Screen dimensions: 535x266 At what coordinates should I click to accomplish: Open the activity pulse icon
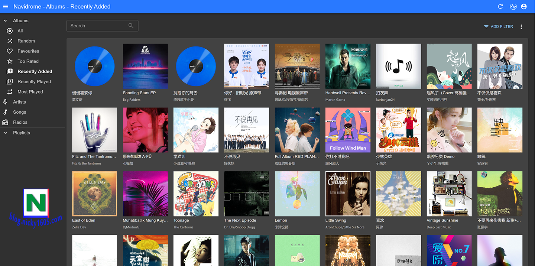(x=513, y=6)
